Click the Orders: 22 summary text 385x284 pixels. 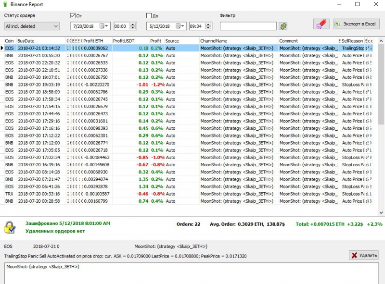click(188, 224)
